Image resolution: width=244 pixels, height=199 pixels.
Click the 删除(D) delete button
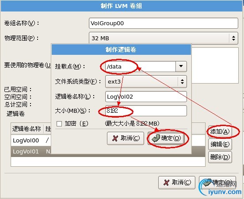(220, 157)
